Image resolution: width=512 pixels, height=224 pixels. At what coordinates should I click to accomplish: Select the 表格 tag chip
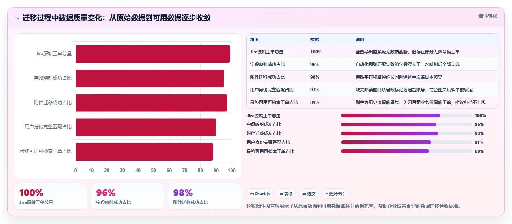point(286,194)
